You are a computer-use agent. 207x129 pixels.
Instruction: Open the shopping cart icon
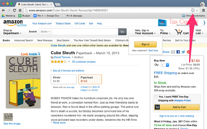pyautogui.click(x=178, y=32)
